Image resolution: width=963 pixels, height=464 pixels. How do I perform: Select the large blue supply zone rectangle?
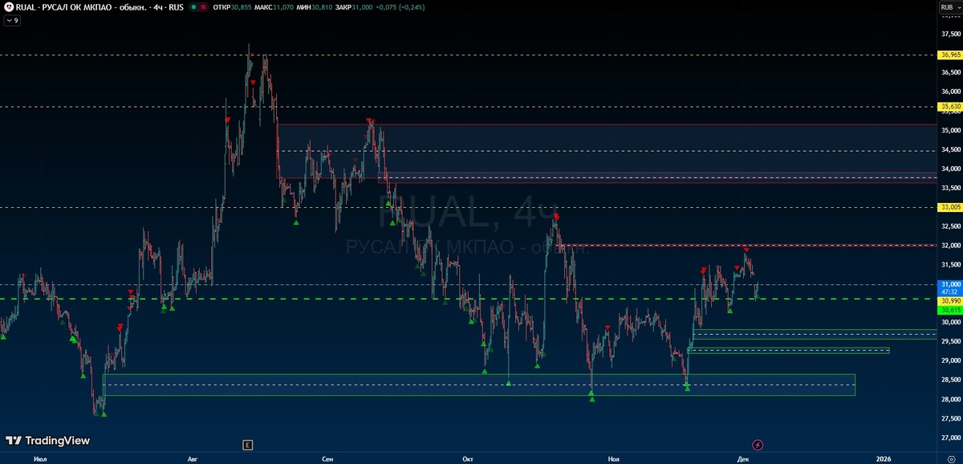[606, 151]
